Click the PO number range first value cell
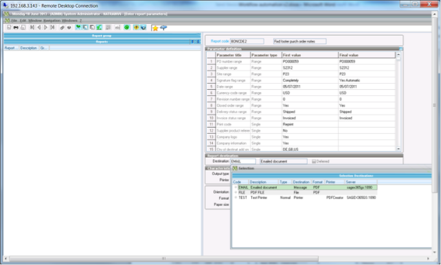The width and height of the screenshot is (441, 265). (310, 61)
